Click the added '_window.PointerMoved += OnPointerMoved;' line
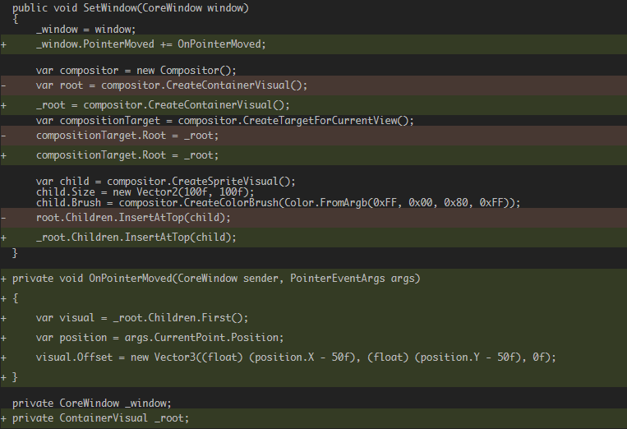Screen dimensions: 627x429 point(314,44)
